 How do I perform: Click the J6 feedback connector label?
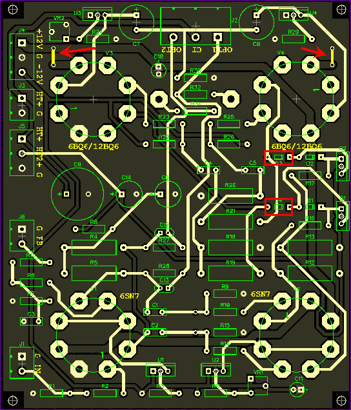point(22,217)
